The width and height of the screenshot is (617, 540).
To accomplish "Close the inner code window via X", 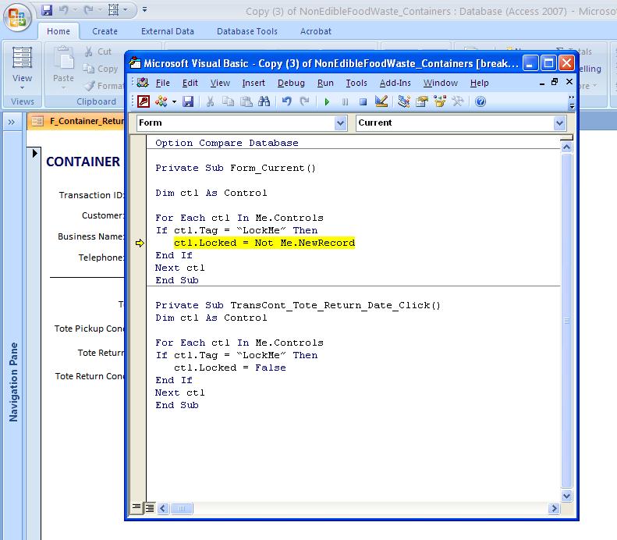I will [x=569, y=81].
